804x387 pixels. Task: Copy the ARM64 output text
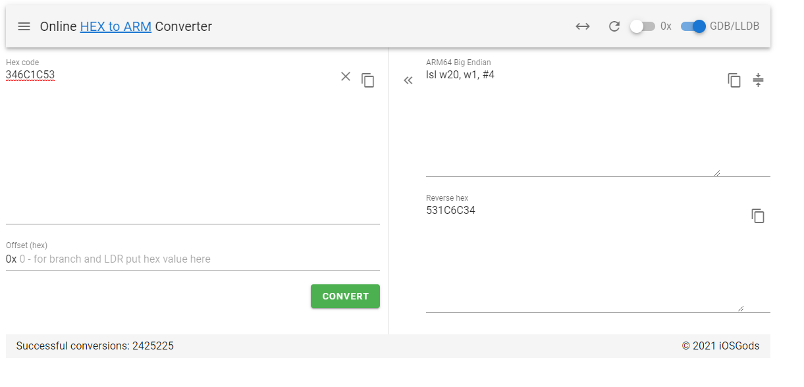click(734, 80)
